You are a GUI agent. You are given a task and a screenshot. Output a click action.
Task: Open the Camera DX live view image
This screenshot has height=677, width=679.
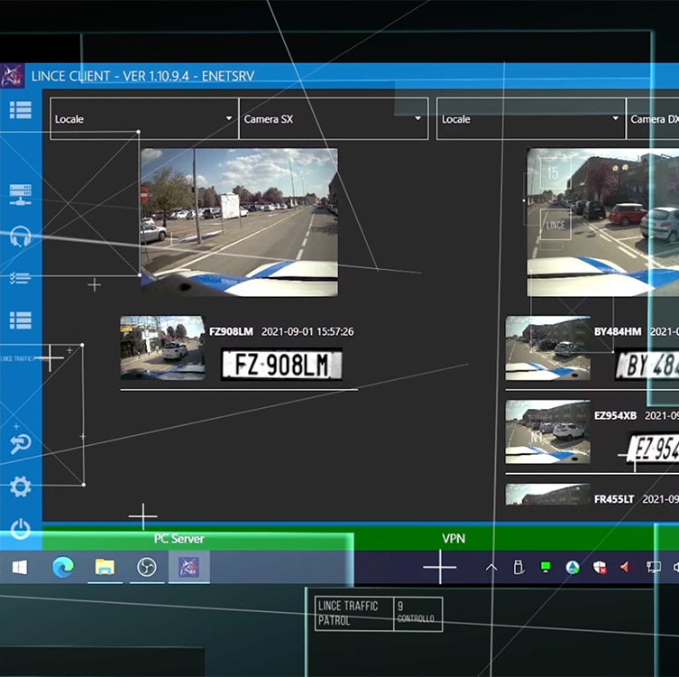pyautogui.click(x=602, y=222)
